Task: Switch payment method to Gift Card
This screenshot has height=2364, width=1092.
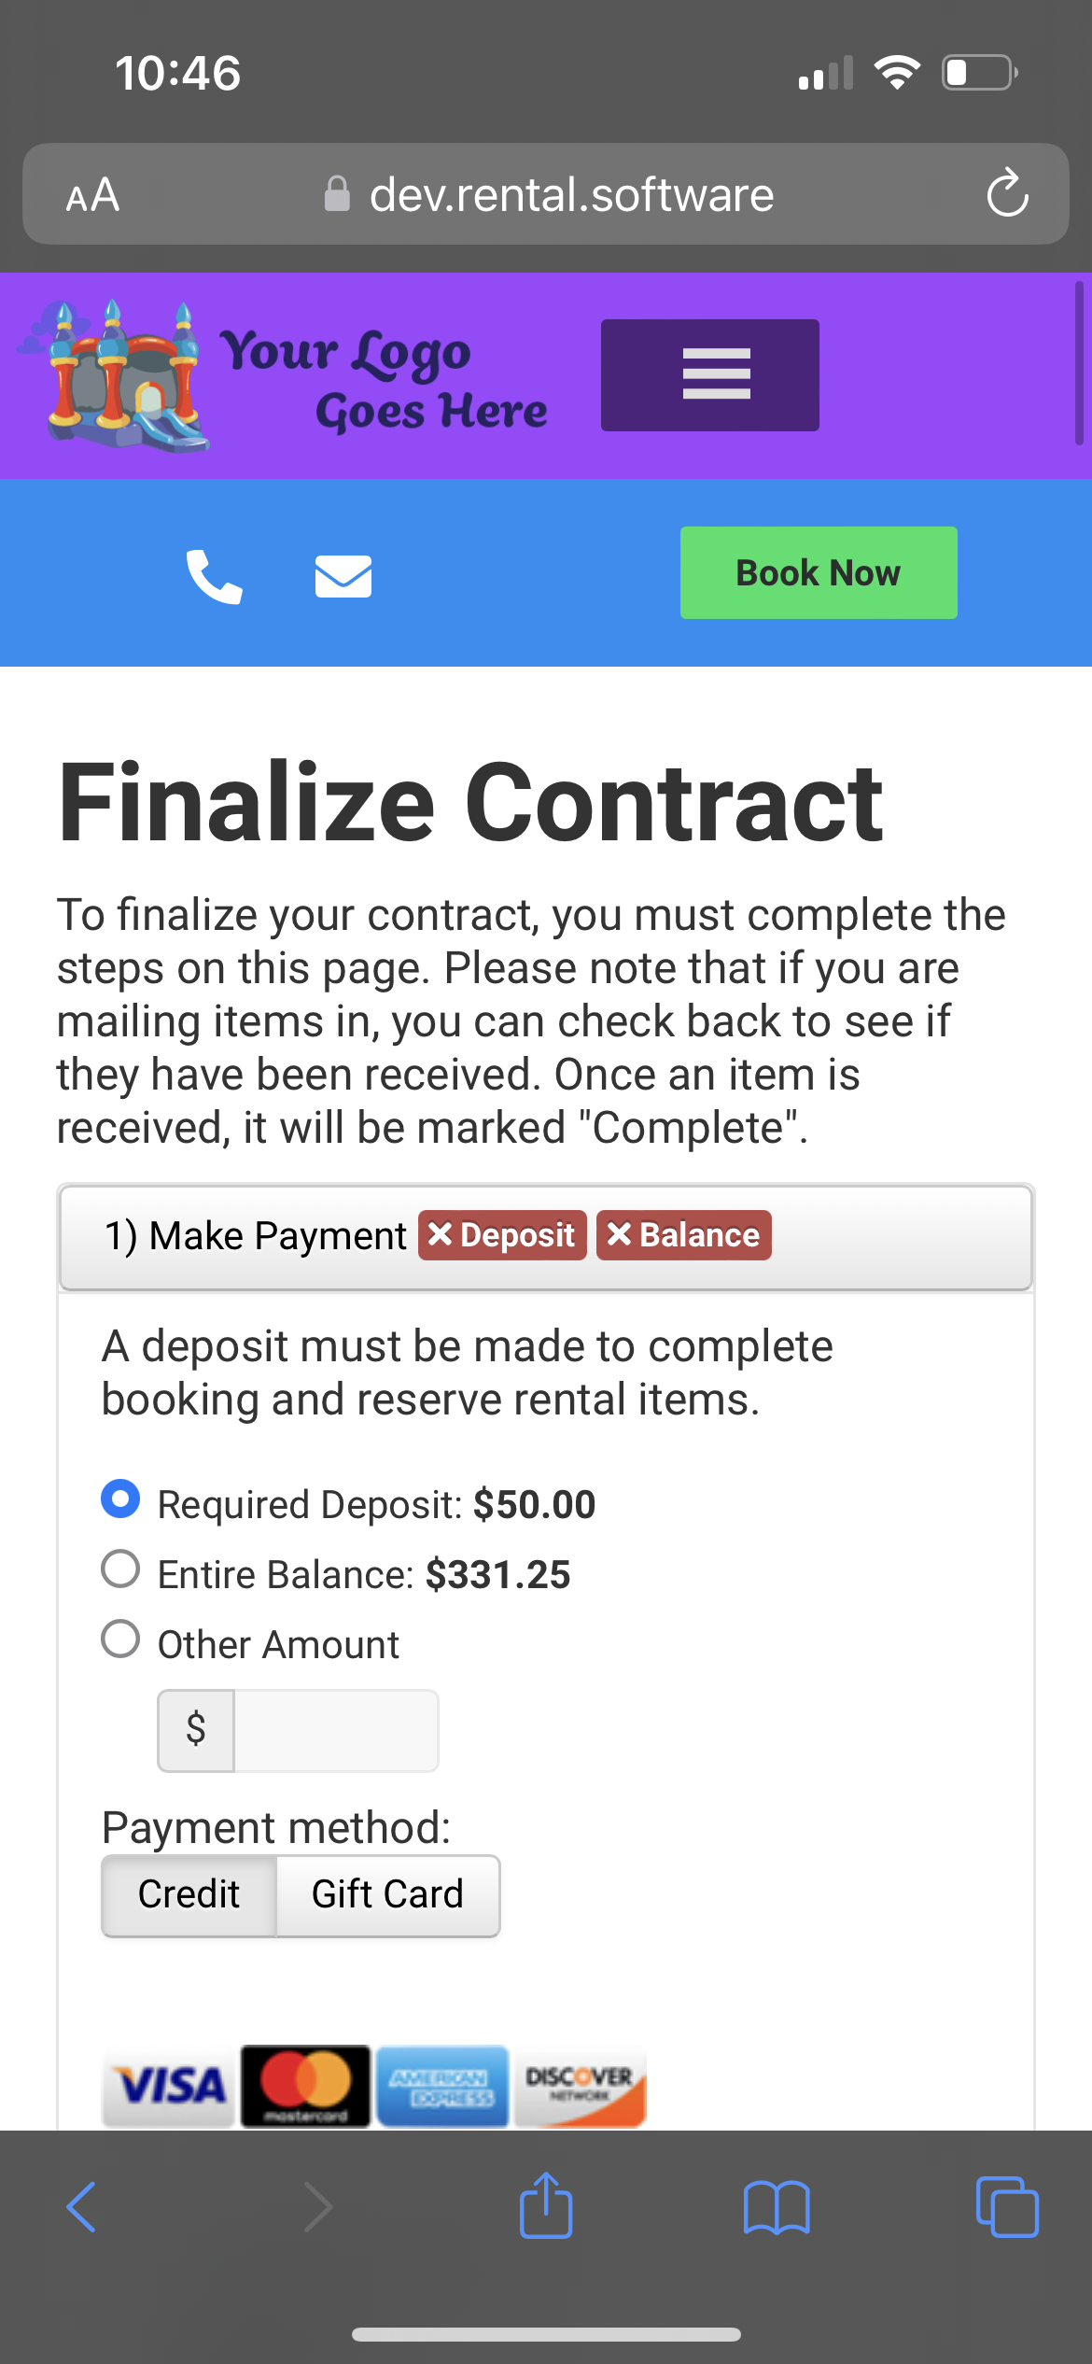Action: [x=387, y=1894]
